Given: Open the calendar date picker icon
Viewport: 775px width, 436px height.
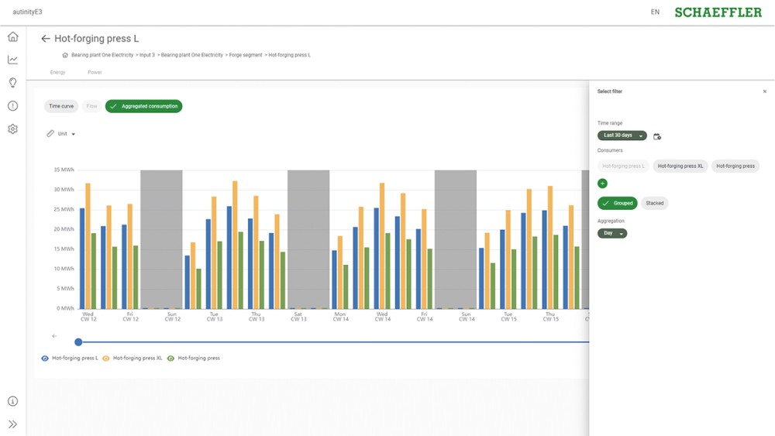Looking at the screenshot, I should click(657, 136).
